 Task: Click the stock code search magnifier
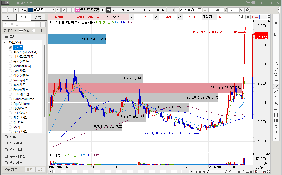[52, 10]
